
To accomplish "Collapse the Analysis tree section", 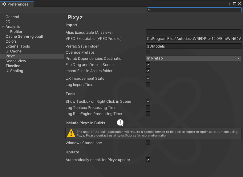I will (3, 27).
